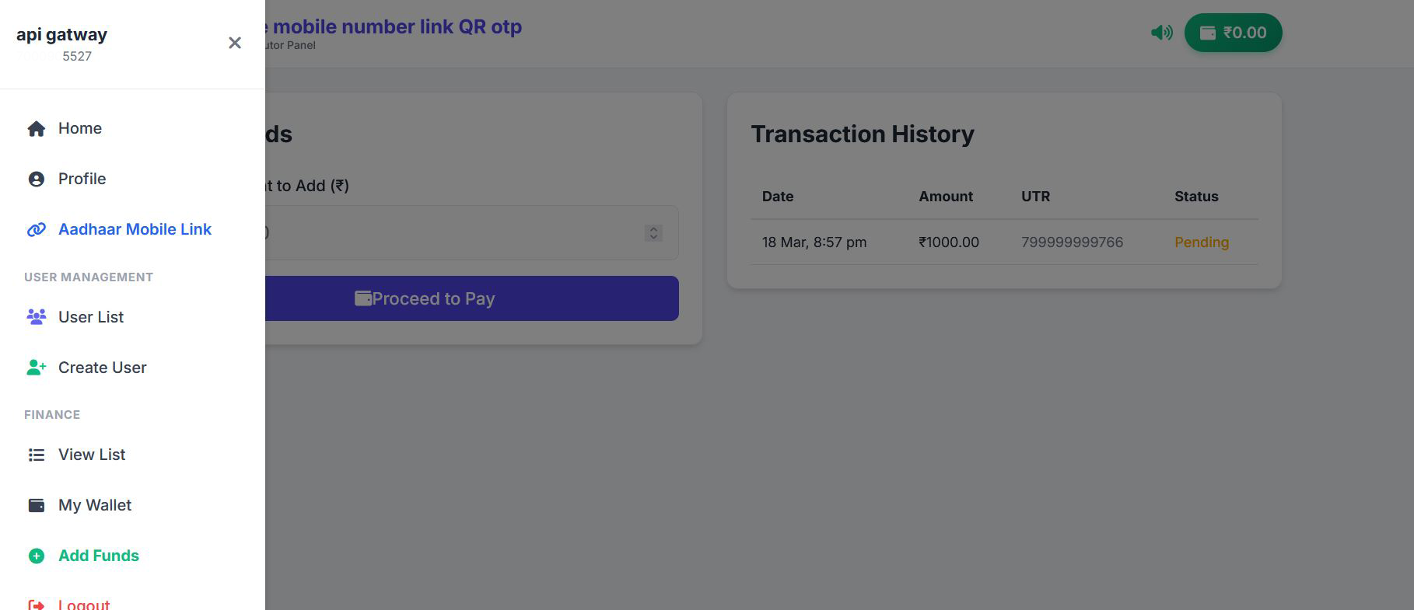Click the Home house icon
This screenshot has width=1414, height=610.
(37, 129)
